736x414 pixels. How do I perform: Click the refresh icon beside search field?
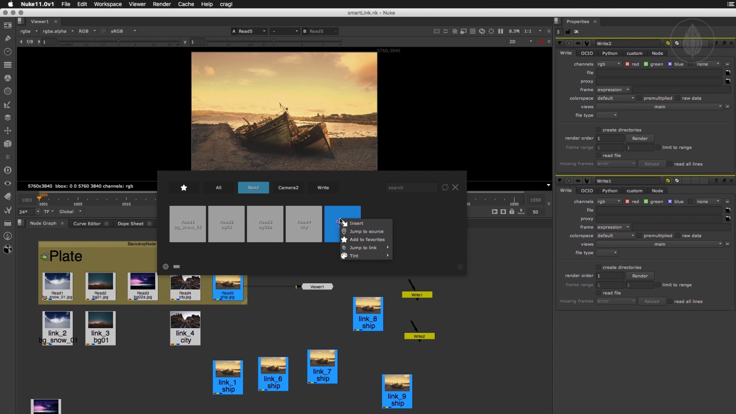coord(445,187)
